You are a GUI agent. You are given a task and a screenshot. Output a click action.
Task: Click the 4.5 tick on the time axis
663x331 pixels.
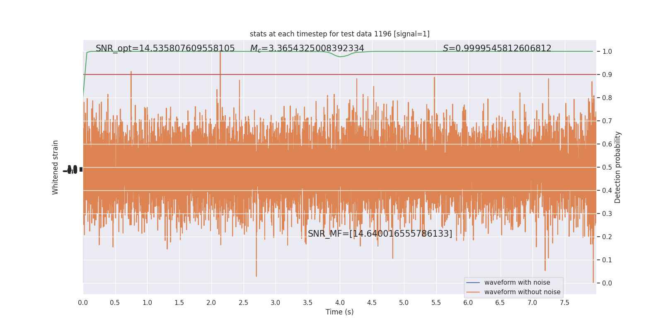(372, 302)
